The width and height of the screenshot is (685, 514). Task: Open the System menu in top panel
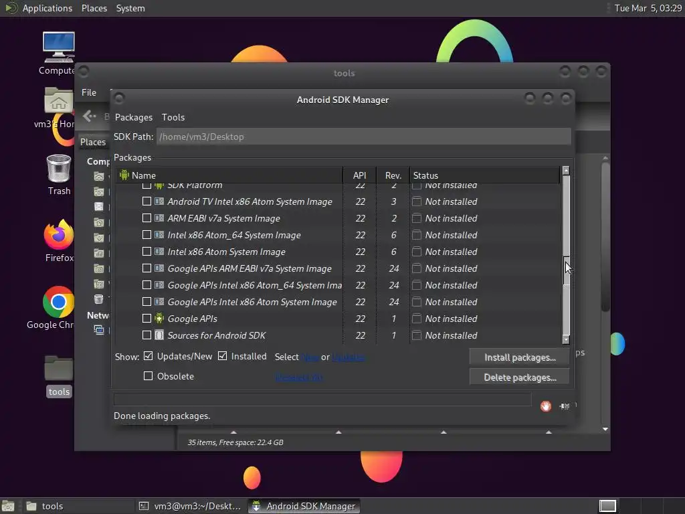[x=130, y=8]
